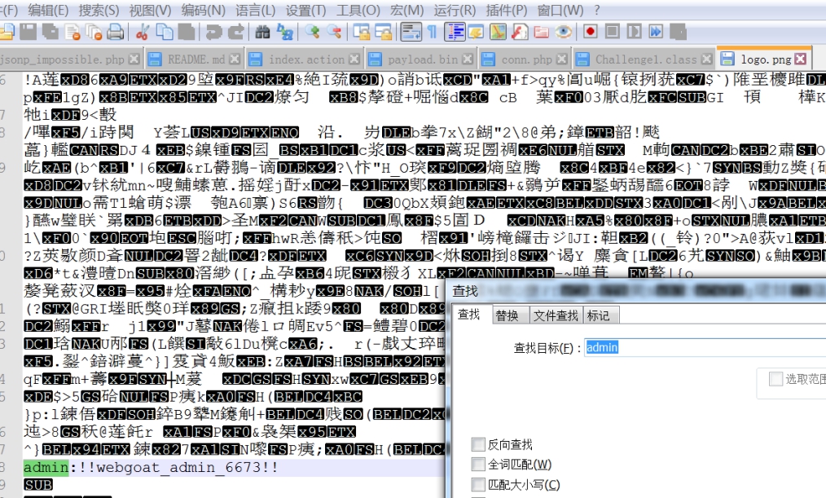The width and height of the screenshot is (826, 498).
Task: Enable the 反向查找 checkbox
Action: (478, 444)
